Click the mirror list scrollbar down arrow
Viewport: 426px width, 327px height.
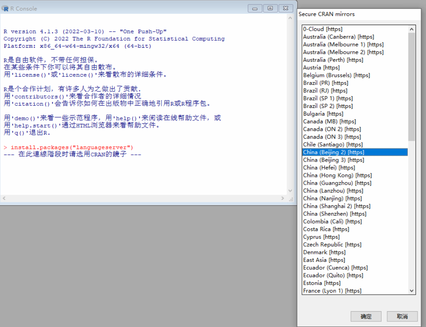click(x=411, y=290)
